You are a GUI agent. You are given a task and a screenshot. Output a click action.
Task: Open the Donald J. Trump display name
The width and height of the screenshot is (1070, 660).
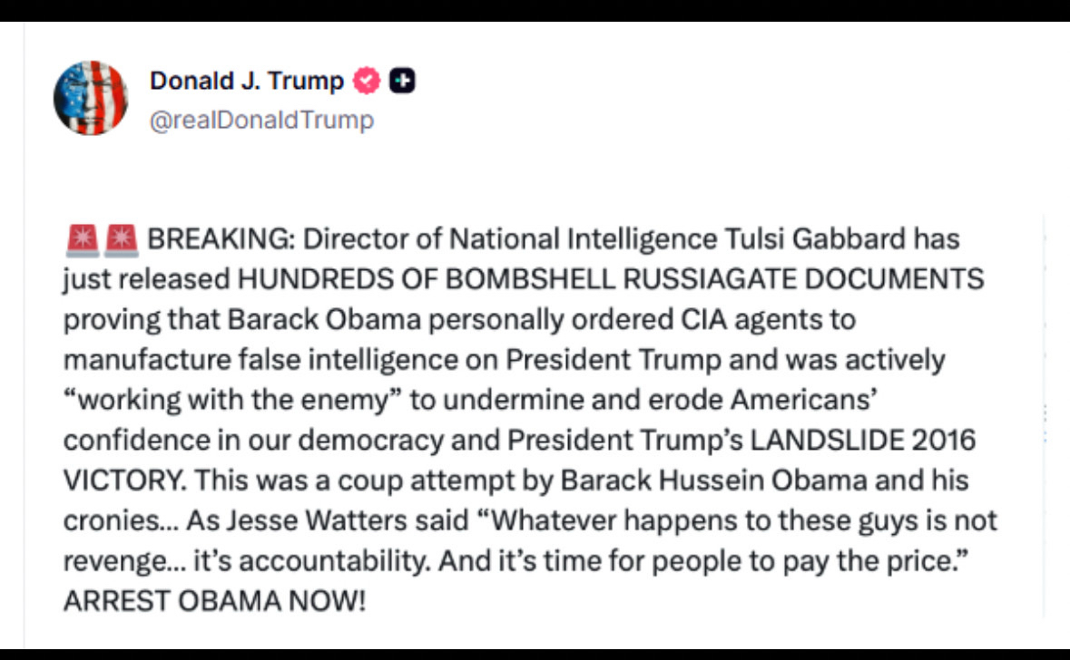coord(246,82)
